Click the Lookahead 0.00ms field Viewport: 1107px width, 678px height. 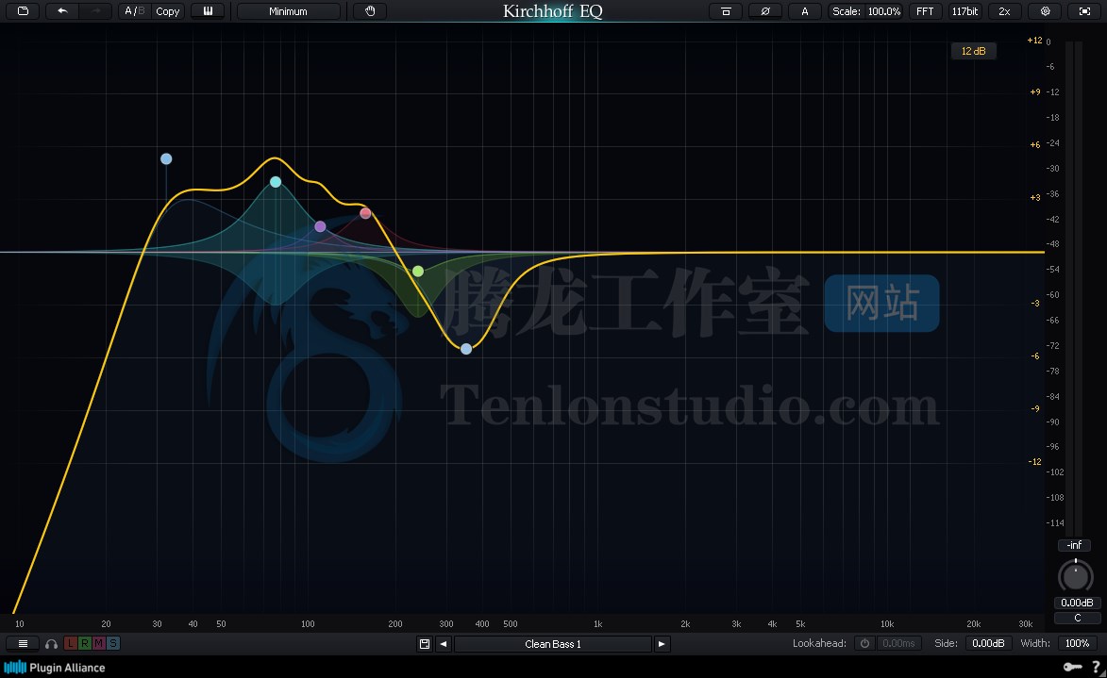tap(898, 643)
